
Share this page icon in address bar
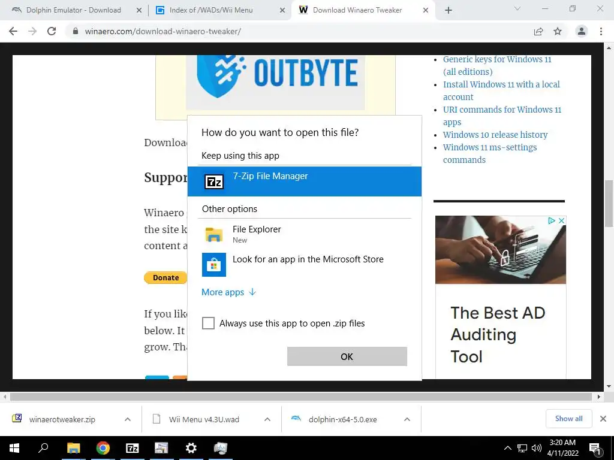(538, 31)
